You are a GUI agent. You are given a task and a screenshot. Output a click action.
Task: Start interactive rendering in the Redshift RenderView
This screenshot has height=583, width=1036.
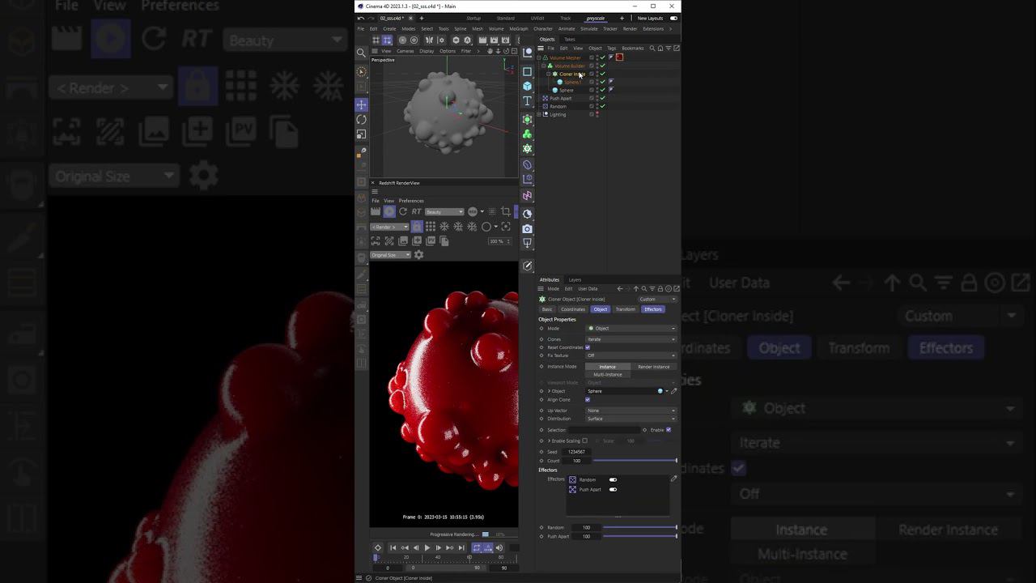click(389, 211)
